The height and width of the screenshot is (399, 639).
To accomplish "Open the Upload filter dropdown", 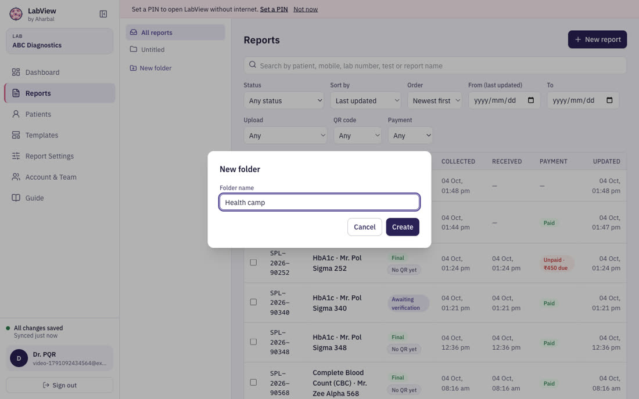I will (x=285, y=136).
